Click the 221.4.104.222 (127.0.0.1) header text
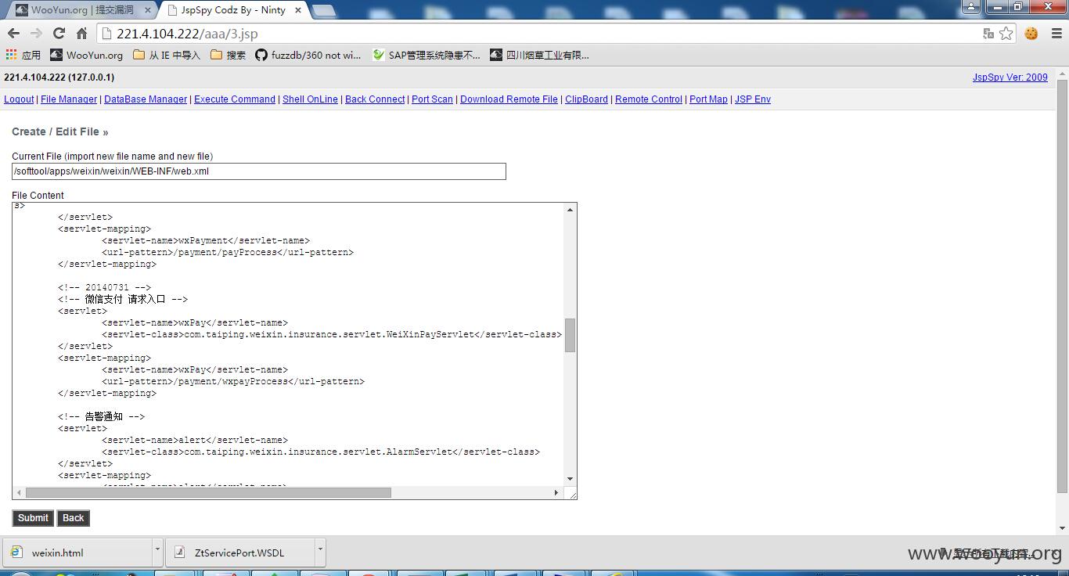 [x=59, y=77]
